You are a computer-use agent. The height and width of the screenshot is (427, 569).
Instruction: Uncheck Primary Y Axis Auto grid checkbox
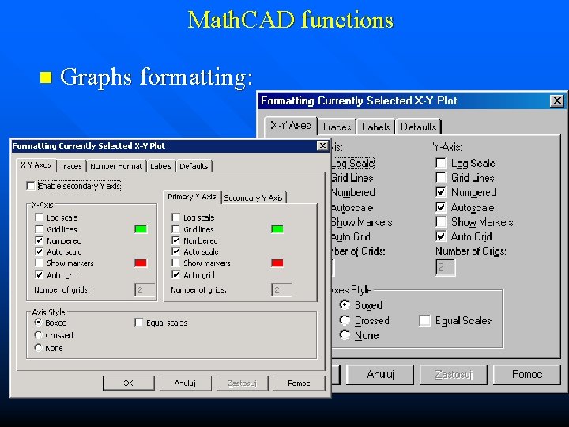point(176,274)
